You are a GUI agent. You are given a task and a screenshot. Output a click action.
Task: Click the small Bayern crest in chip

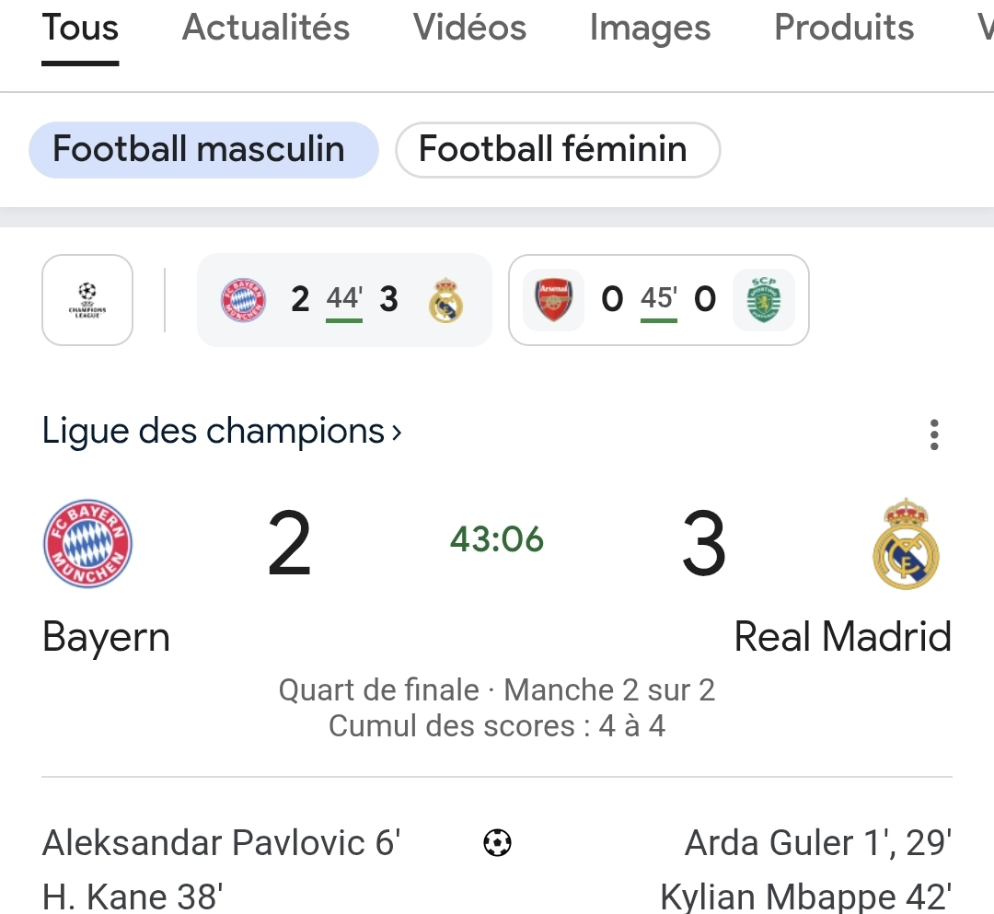point(243,300)
